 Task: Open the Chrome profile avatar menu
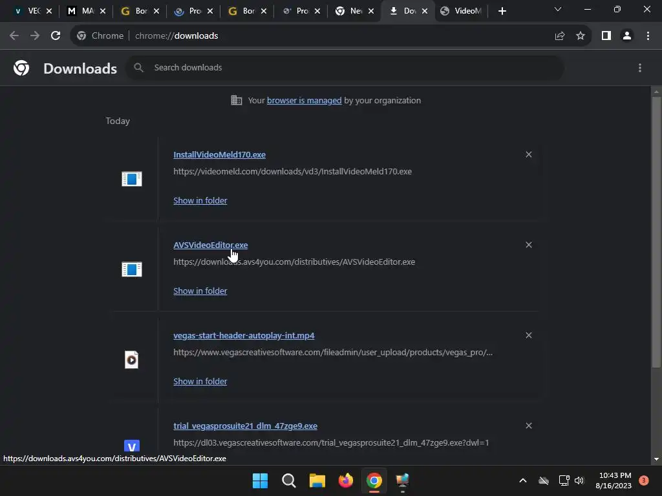coord(627,36)
